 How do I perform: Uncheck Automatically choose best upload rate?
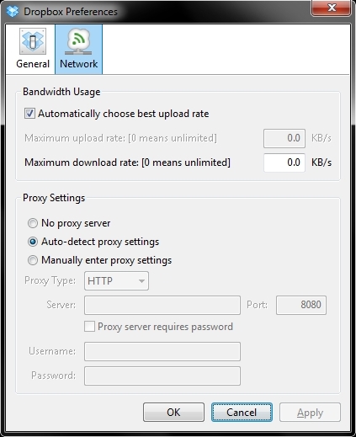pos(29,114)
